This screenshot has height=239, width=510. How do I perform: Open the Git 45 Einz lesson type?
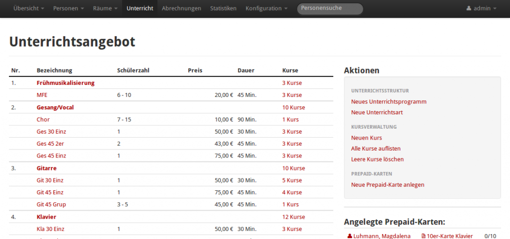[50, 192]
